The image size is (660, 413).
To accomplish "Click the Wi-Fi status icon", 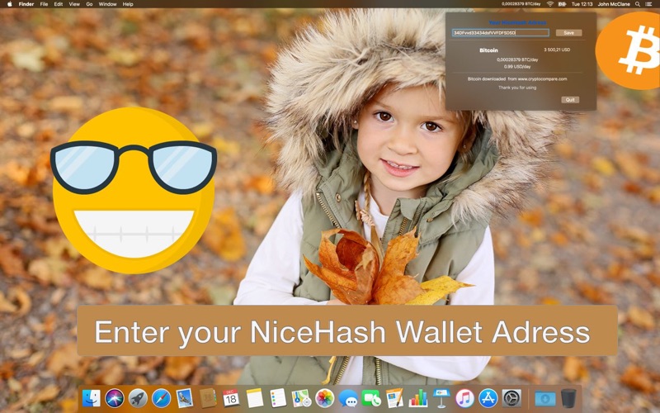I will [x=550, y=4].
